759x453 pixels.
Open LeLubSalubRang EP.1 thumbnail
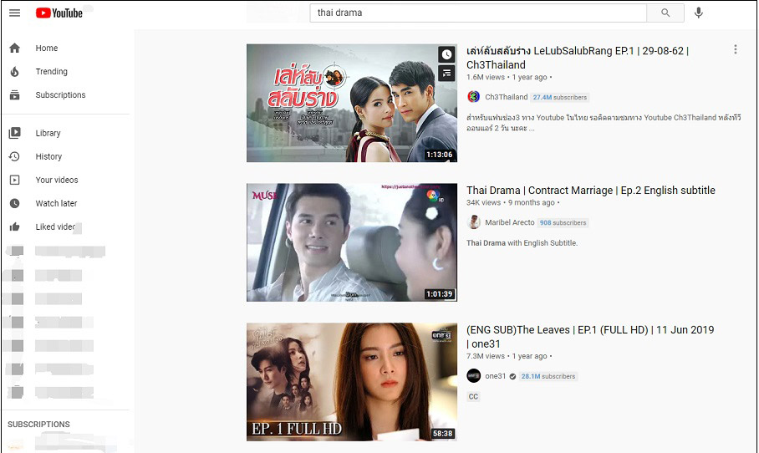pyautogui.click(x=352, y=103)
